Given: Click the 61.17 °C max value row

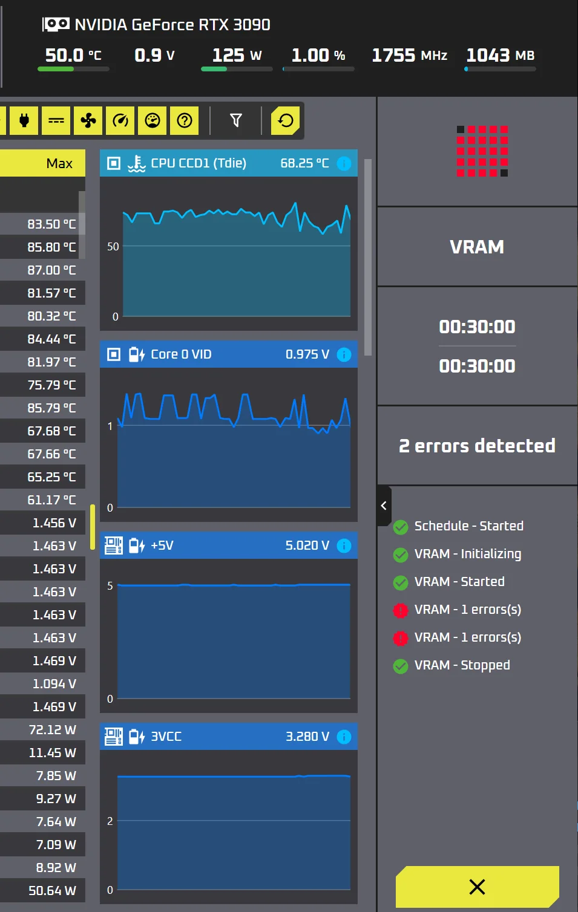Looking at the screenshot, I should pos(42,500).
